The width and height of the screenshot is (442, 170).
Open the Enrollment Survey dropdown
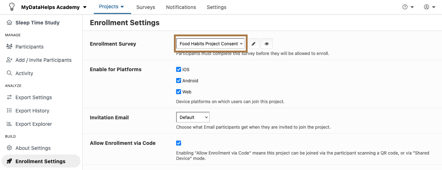click(x=211, y=44)
